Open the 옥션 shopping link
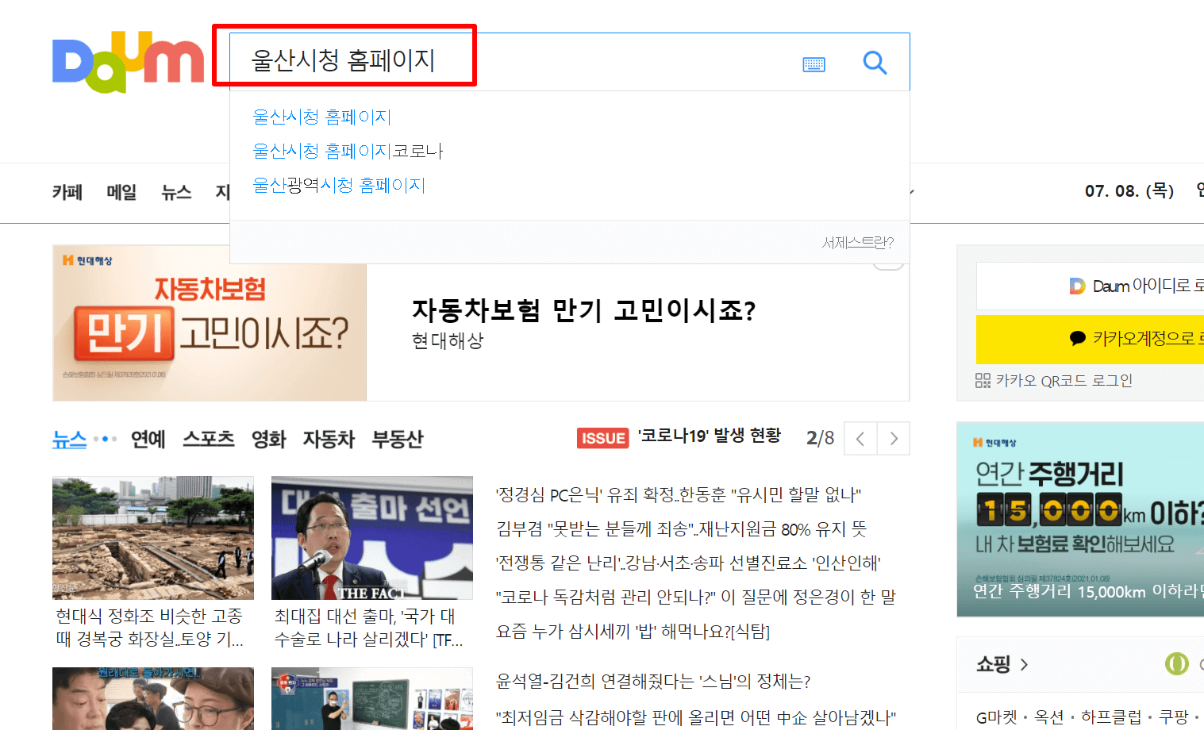The image size is (1204, 730). 1049,717
